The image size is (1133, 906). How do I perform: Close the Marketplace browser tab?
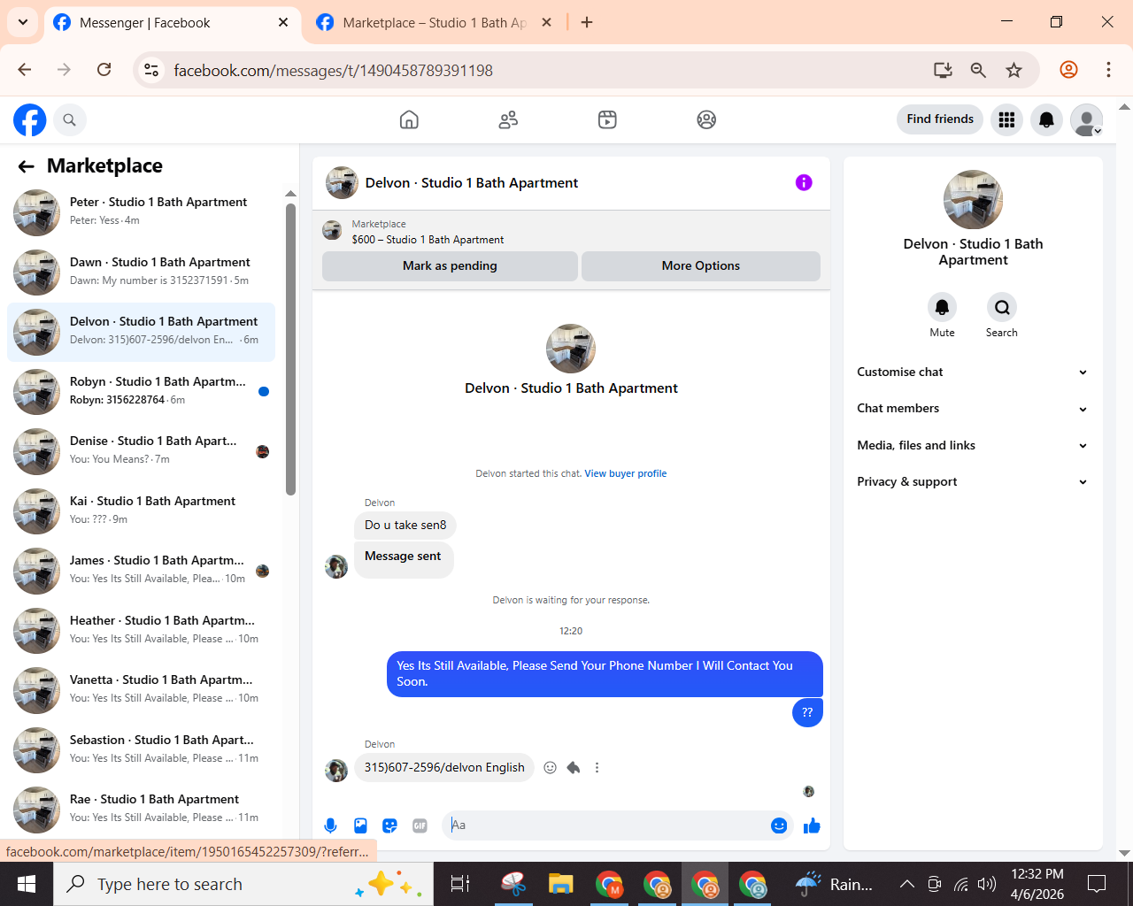pyautogui.click(x=546, y=22)
